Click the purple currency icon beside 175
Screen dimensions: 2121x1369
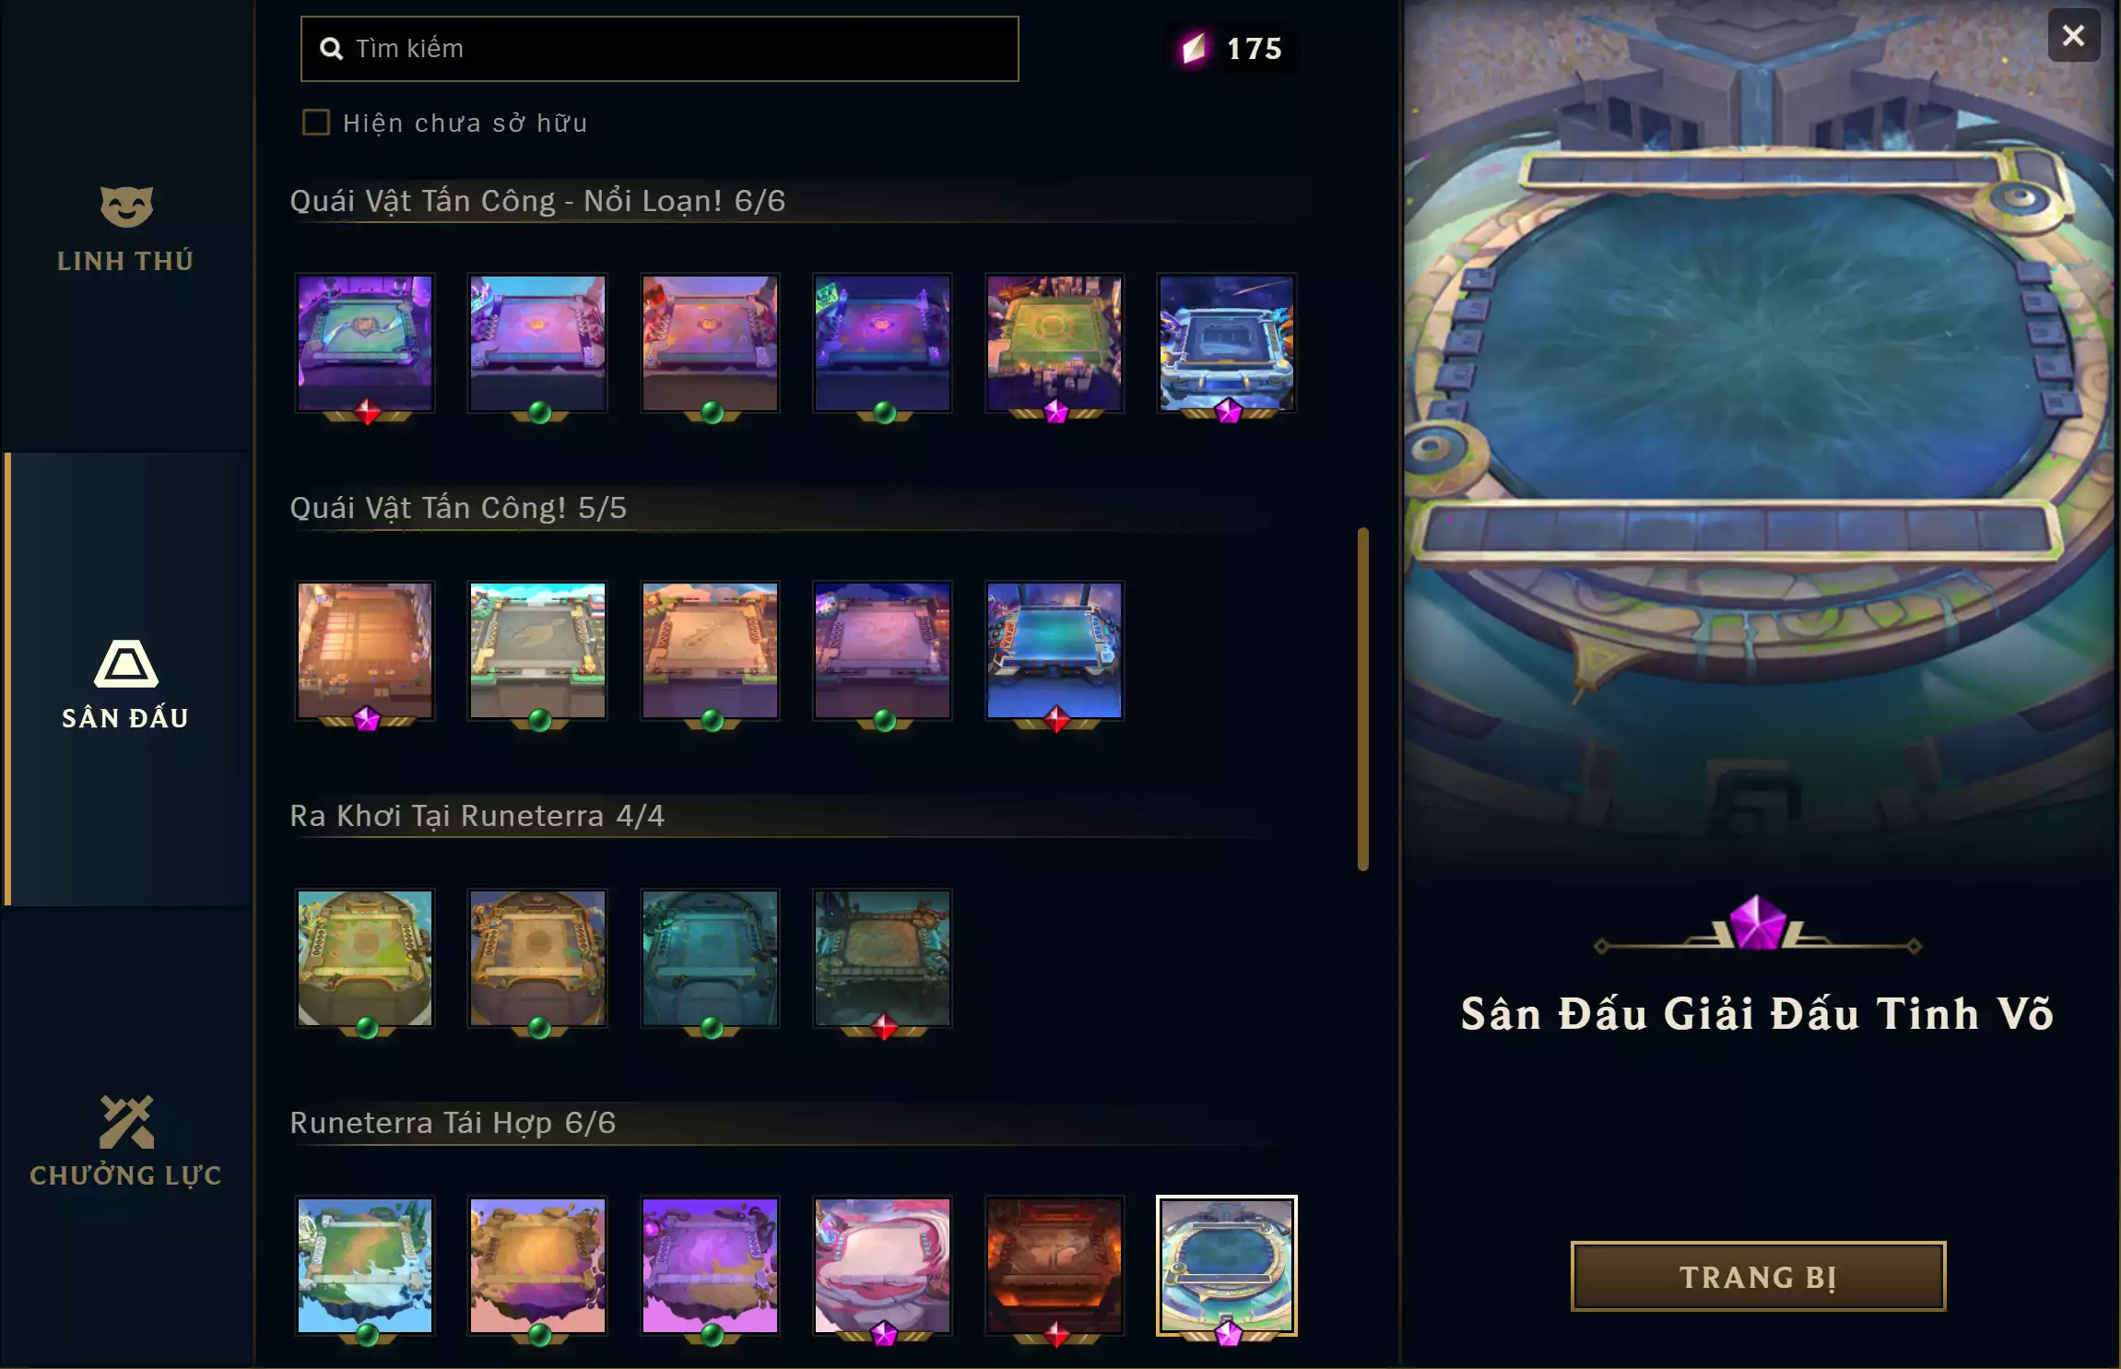point(1195,48)
